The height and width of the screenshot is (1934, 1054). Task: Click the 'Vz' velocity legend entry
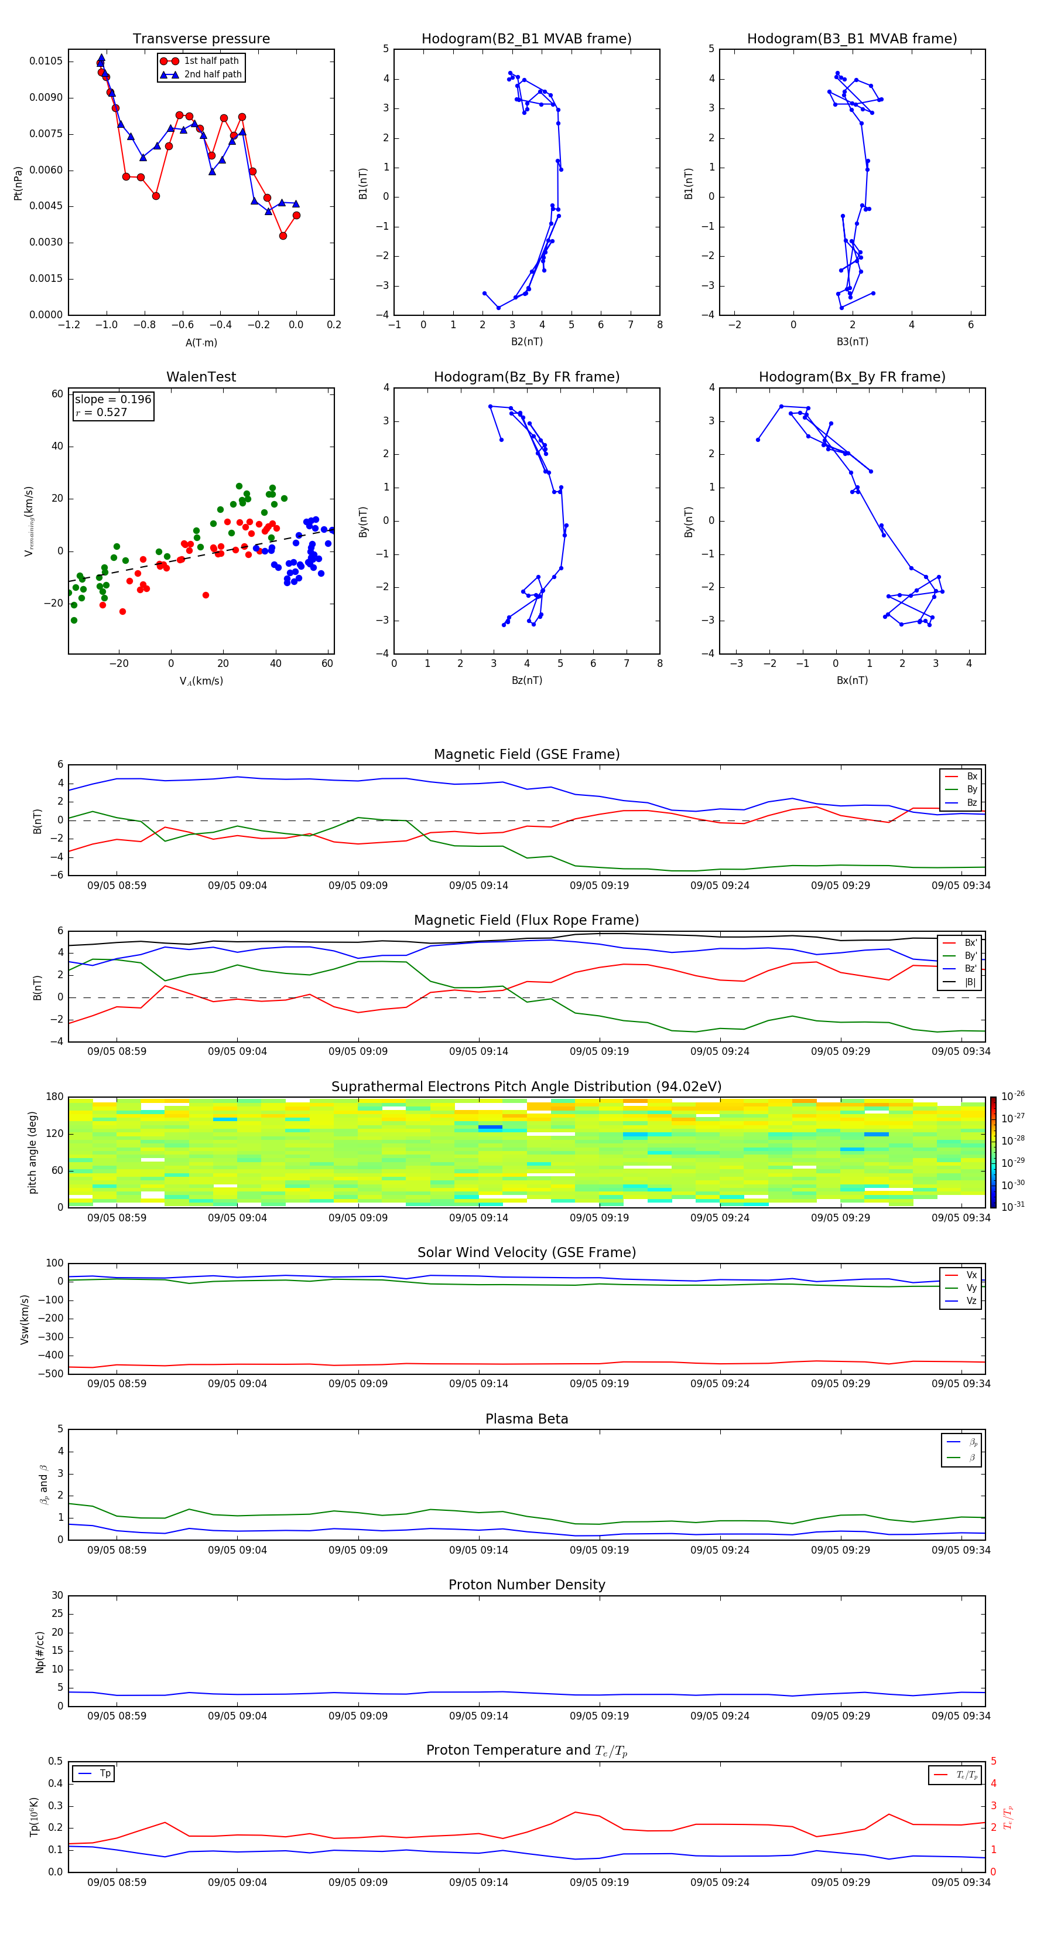[x=961, y=1301]
